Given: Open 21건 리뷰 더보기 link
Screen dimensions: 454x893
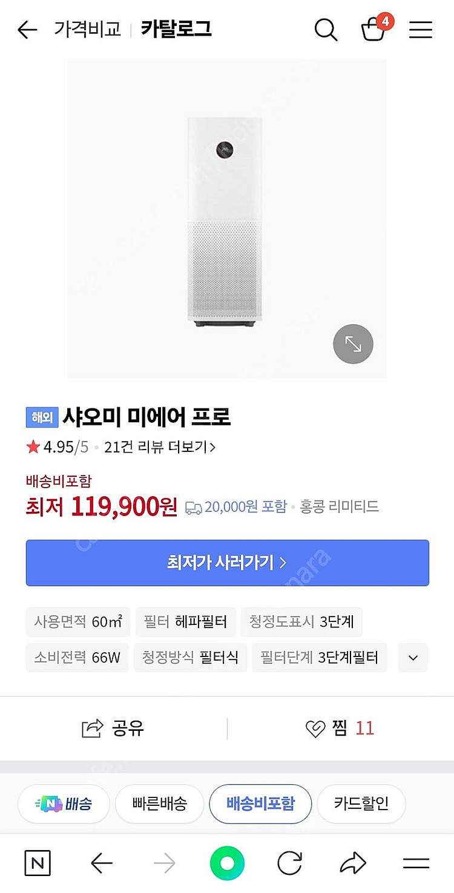Looking at the screenshot, I should click(x=160, y=447).
